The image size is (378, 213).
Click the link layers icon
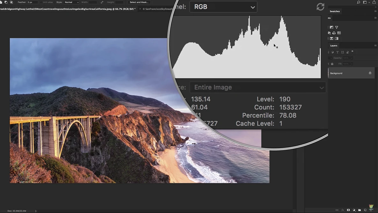click(337, 210)
